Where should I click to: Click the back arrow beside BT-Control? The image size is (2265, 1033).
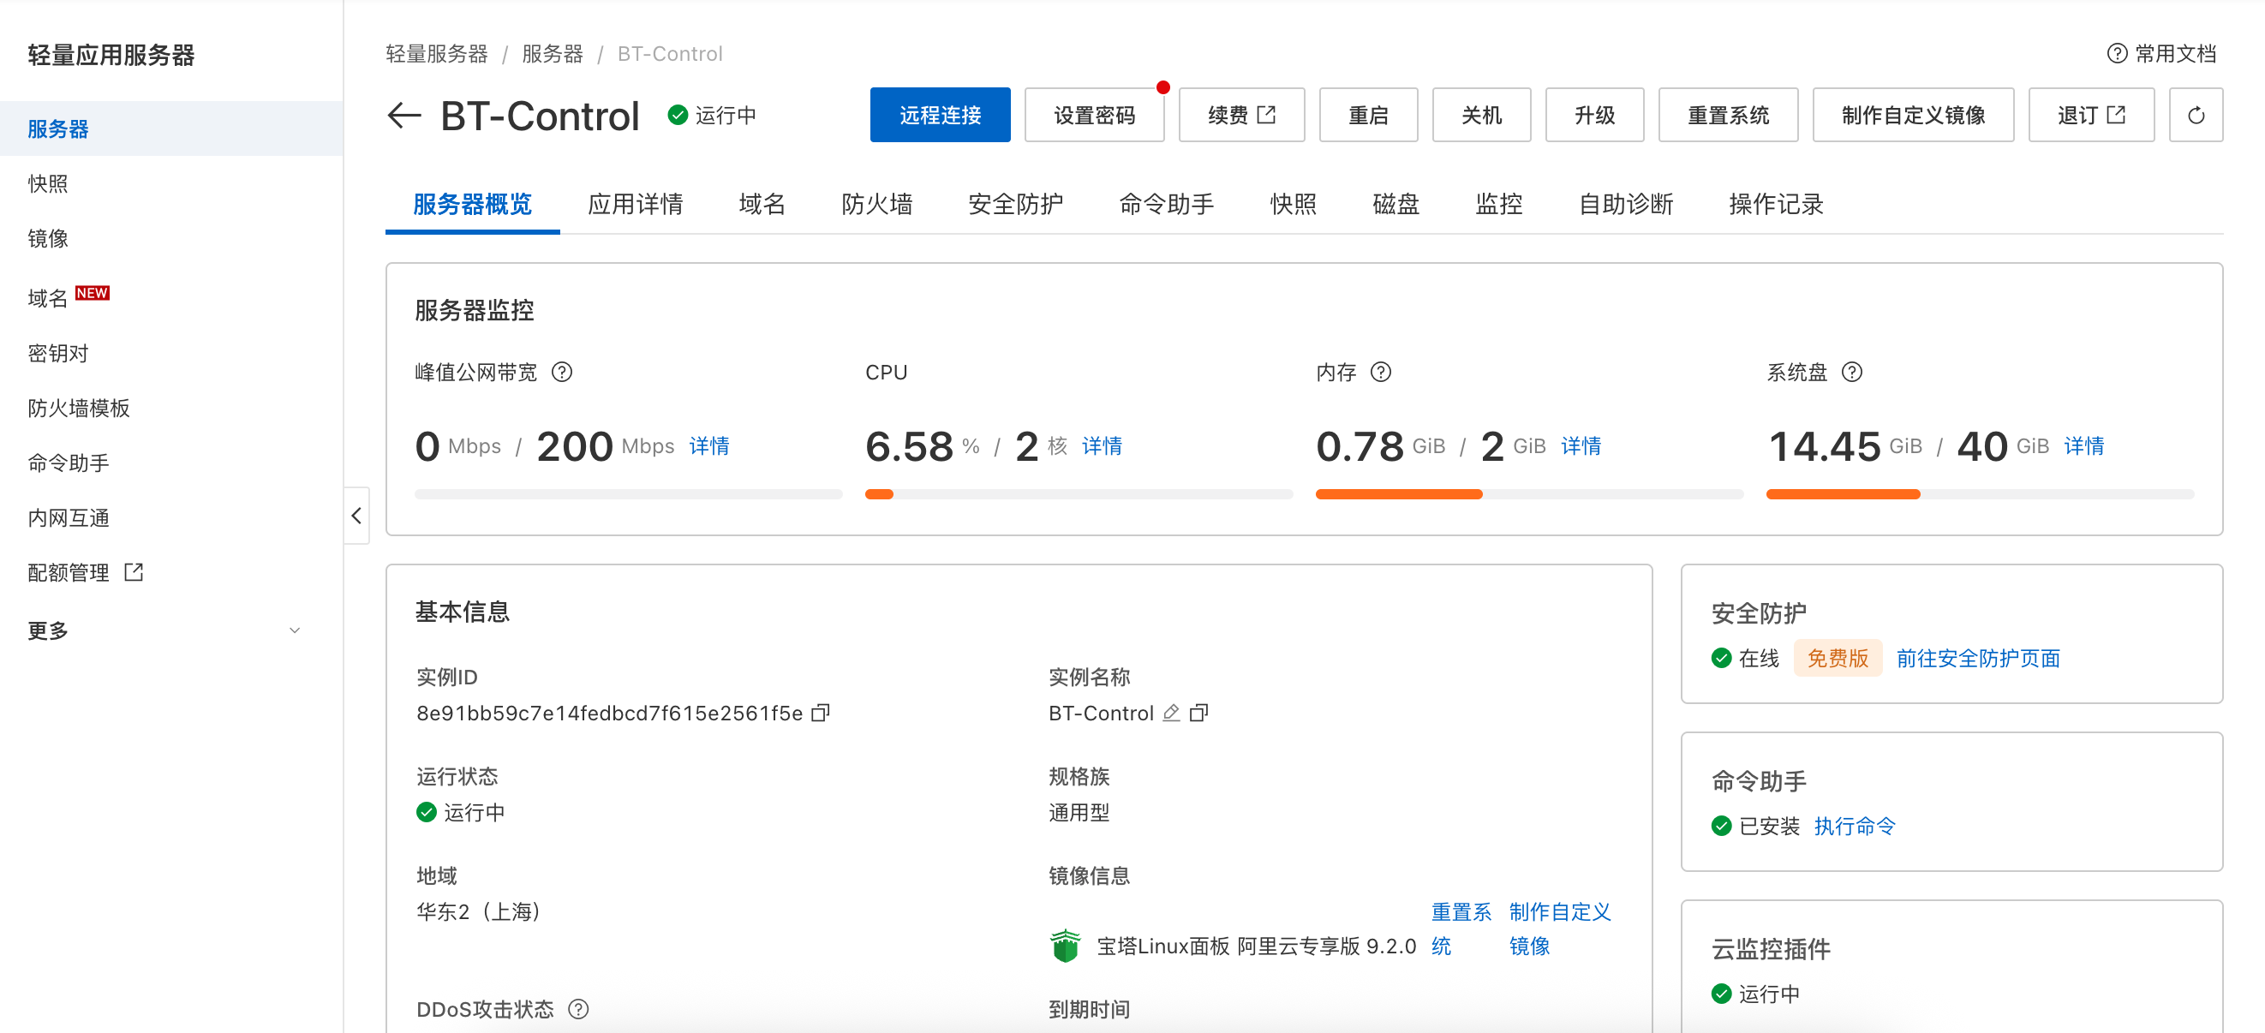(404, 115)
